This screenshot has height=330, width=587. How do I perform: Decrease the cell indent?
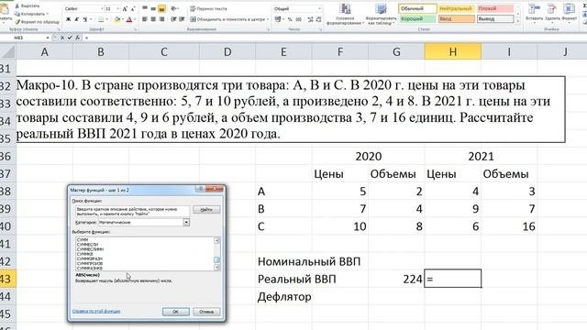pyautogui.click(x=173, y=19)
